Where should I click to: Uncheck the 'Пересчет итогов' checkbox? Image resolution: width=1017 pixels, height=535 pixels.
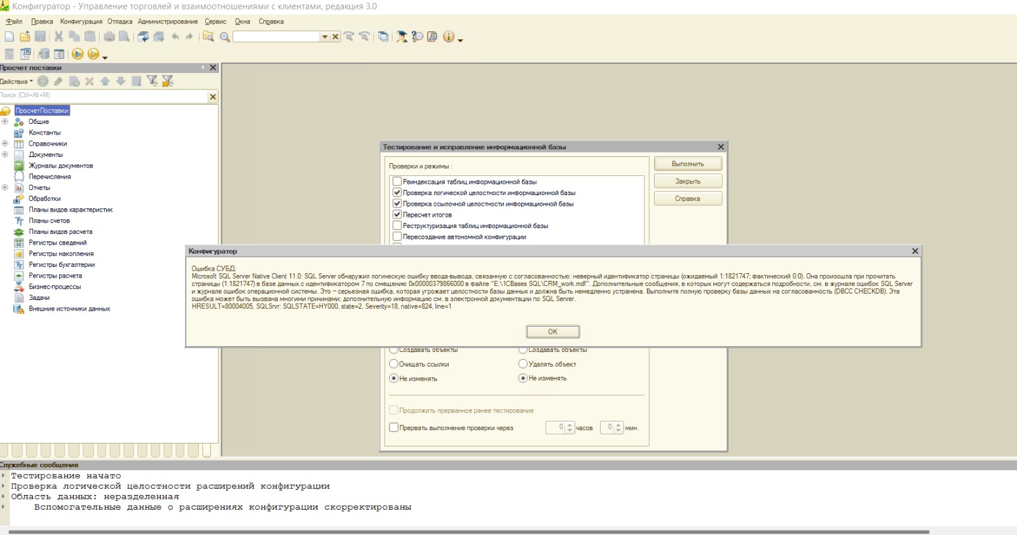tap(397, 215)
